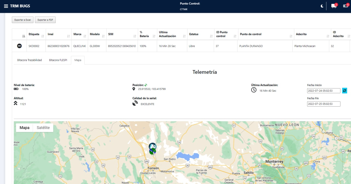The height and width of the screenshot is (184, 351).
Task: Click the Última Actualización clock icon
Action: tap(254, 90)
